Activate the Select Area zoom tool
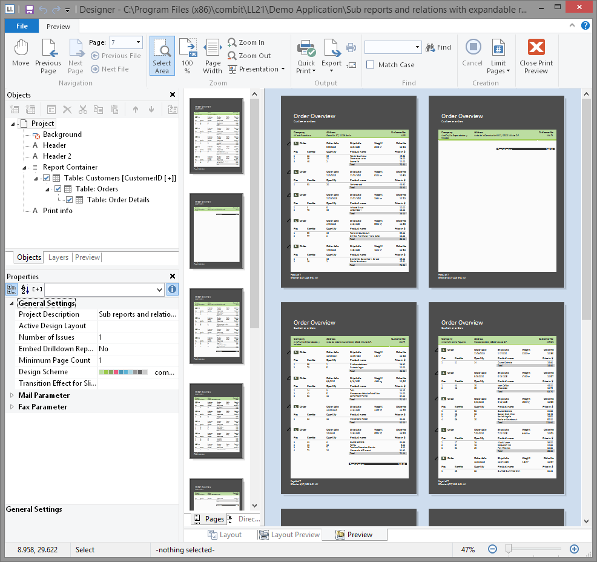This screenshot has width=597, height=562. [162, 55]
